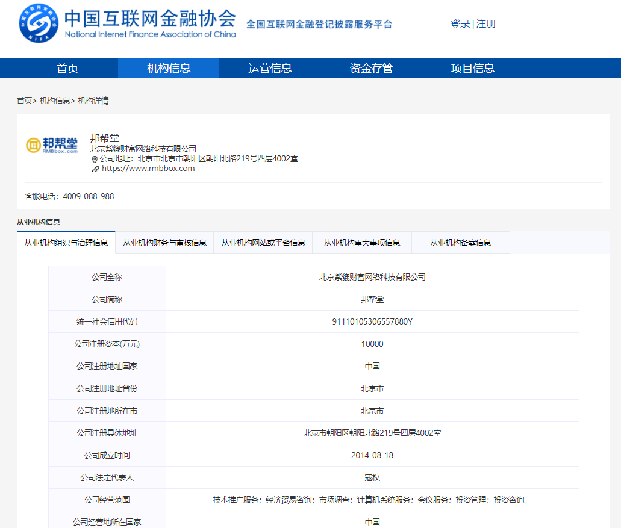Click the 客服电话 4009-088-988 text
The height and width of the screenshot is (528, 621).
(69, 196)
